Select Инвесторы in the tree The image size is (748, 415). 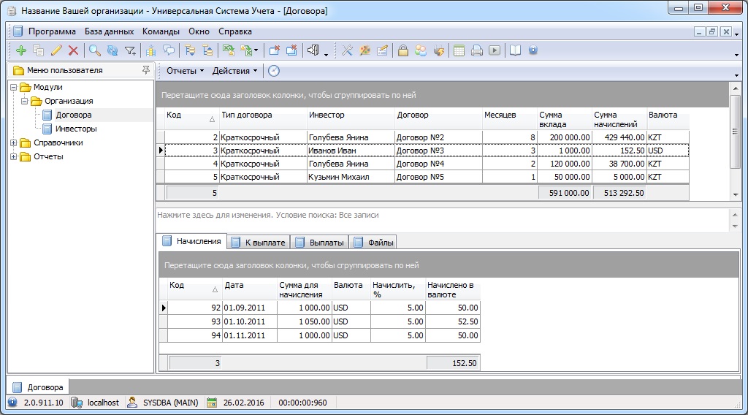point(76,129)
